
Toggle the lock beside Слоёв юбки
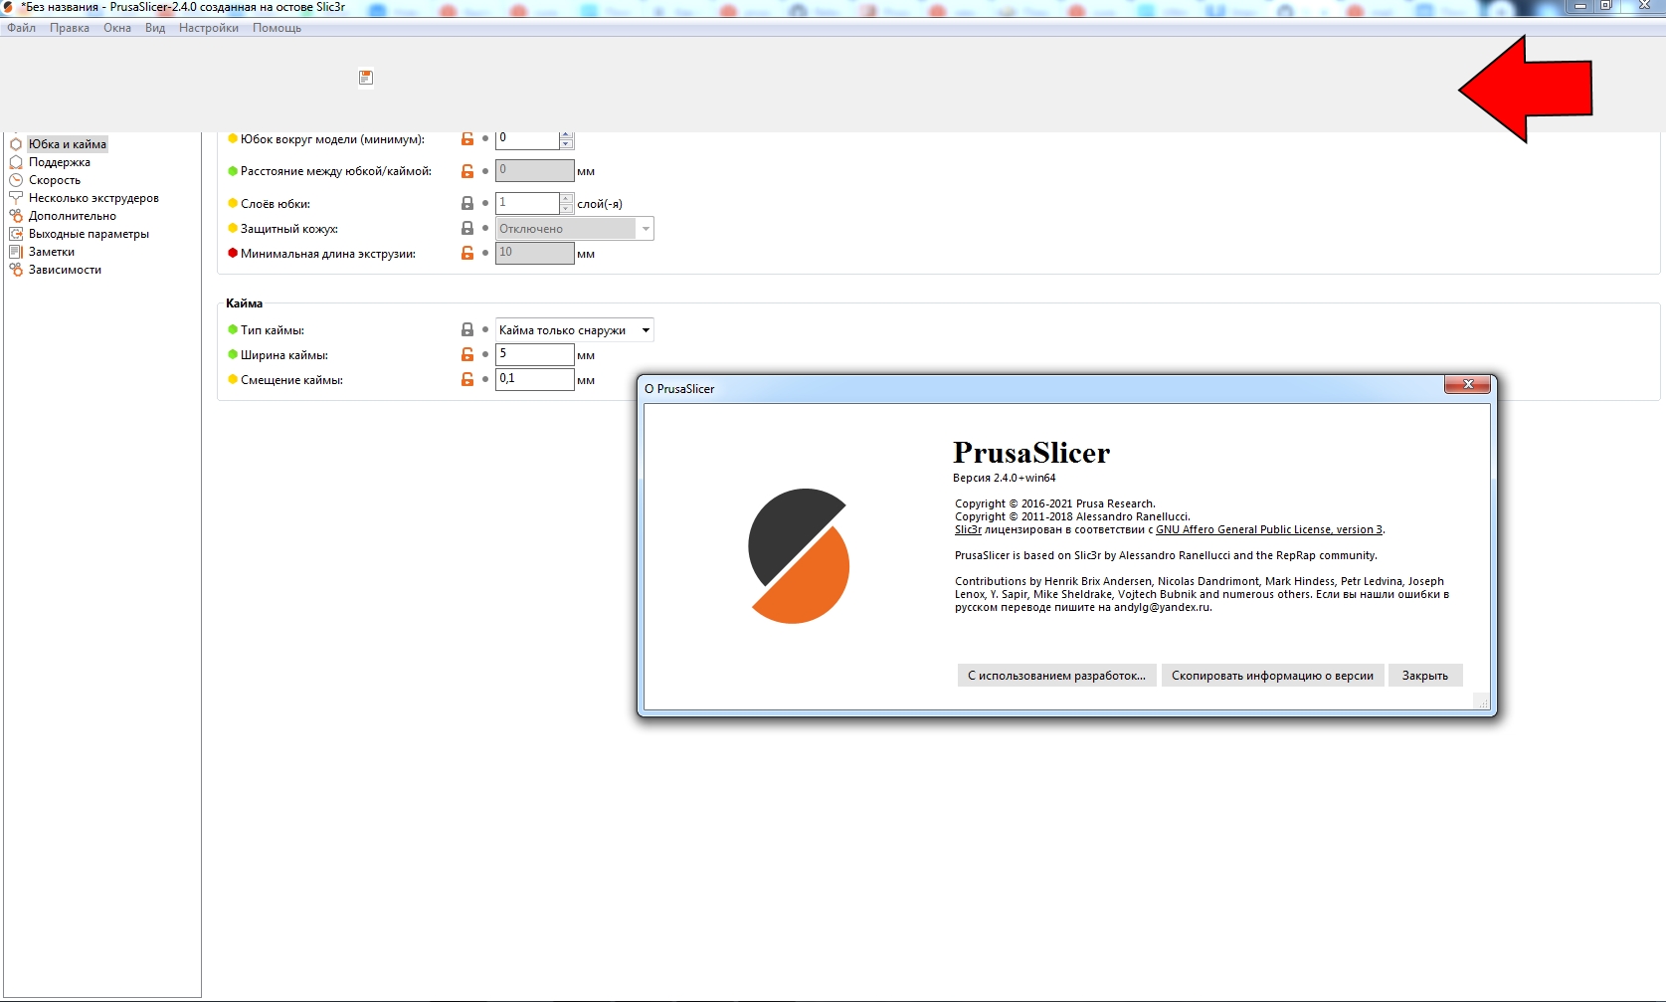click(467, 203)
